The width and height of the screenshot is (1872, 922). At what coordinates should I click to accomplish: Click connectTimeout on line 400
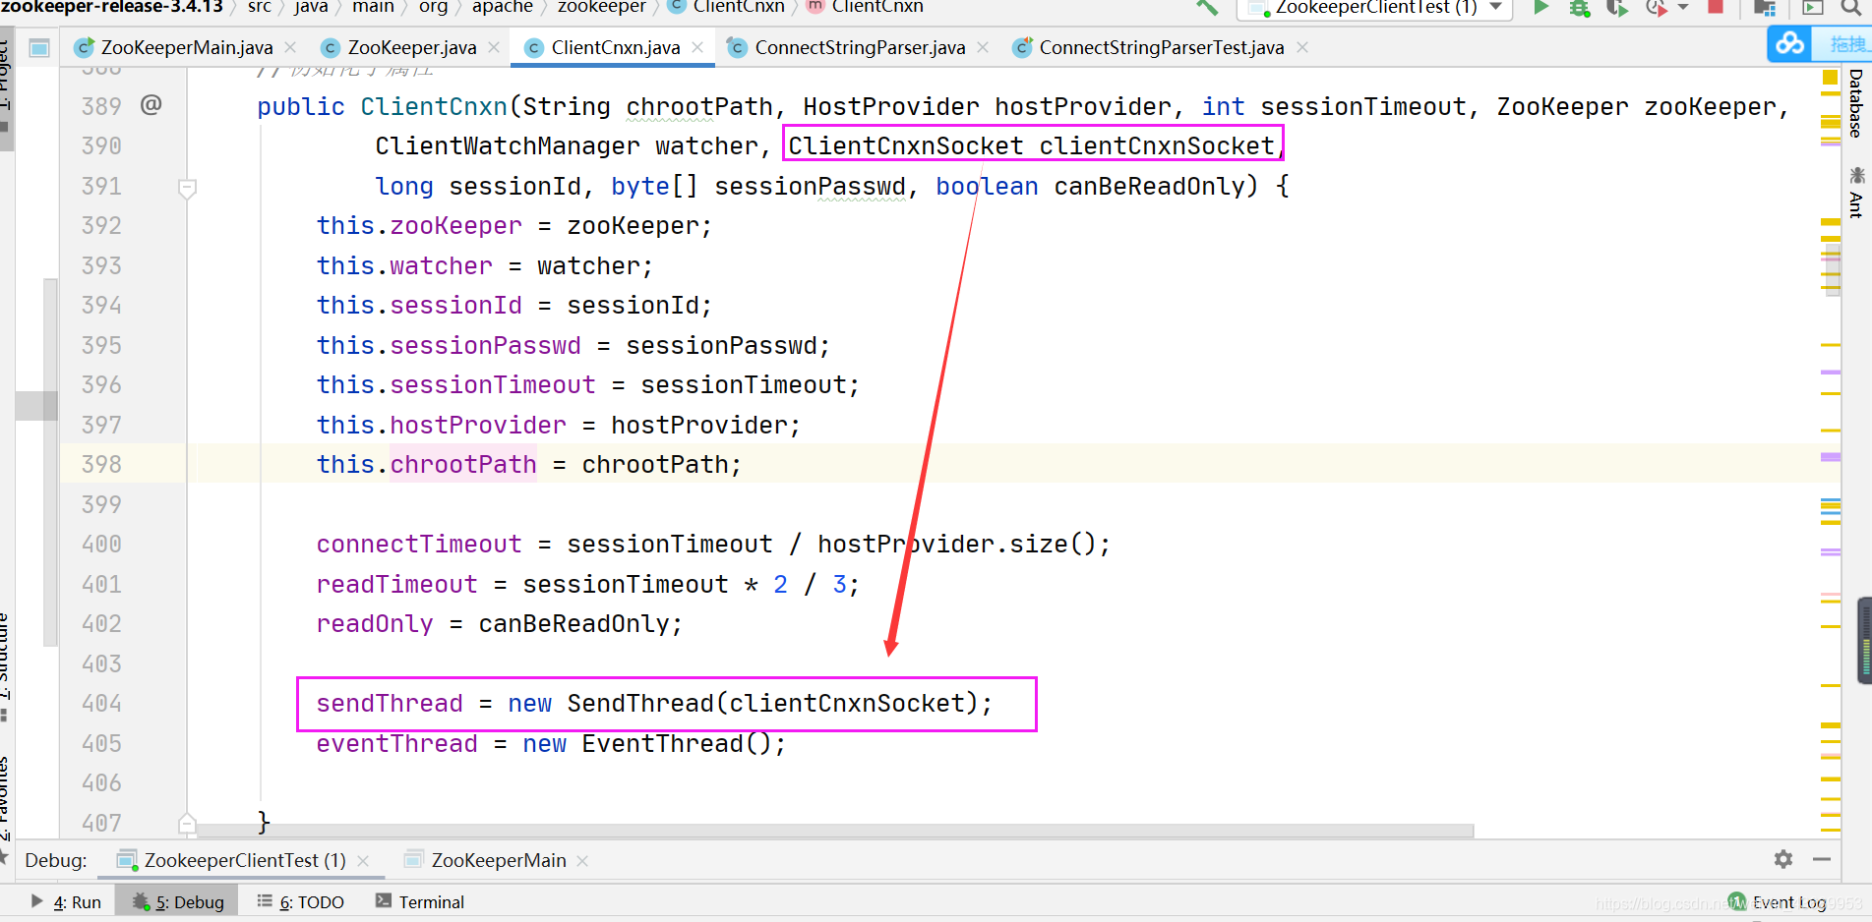[x=419, y=545]
